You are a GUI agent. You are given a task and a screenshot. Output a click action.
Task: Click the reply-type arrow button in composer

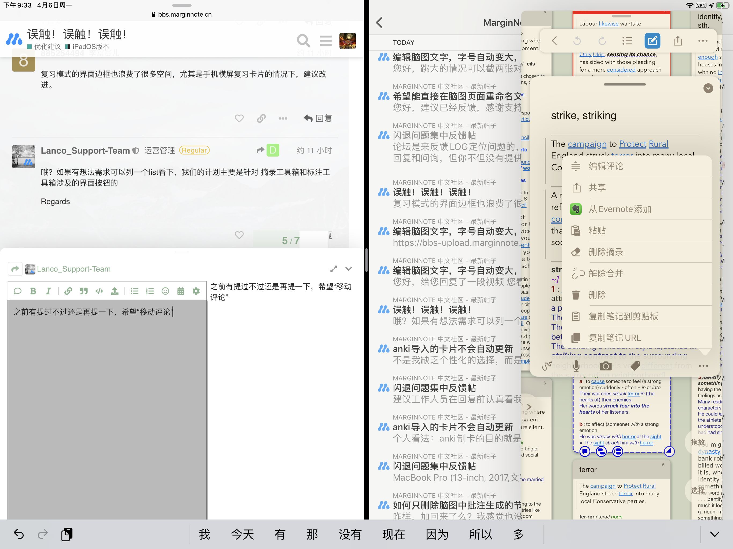pos(15,269)
